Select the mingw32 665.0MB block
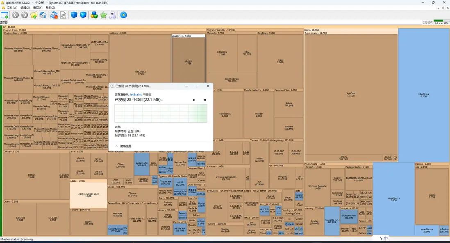 pyautogui.click(x=282, y=178)
